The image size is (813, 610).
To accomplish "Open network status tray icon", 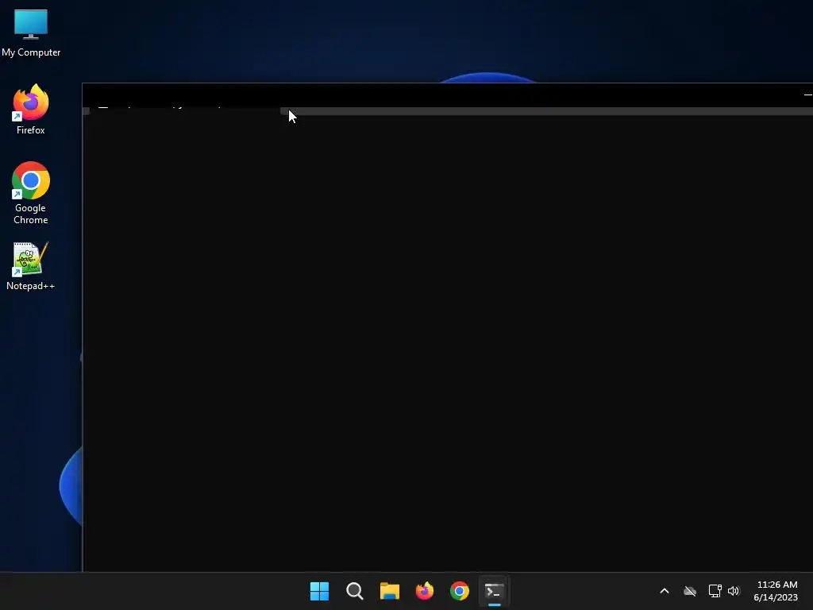I will click(x=715, y=591).
